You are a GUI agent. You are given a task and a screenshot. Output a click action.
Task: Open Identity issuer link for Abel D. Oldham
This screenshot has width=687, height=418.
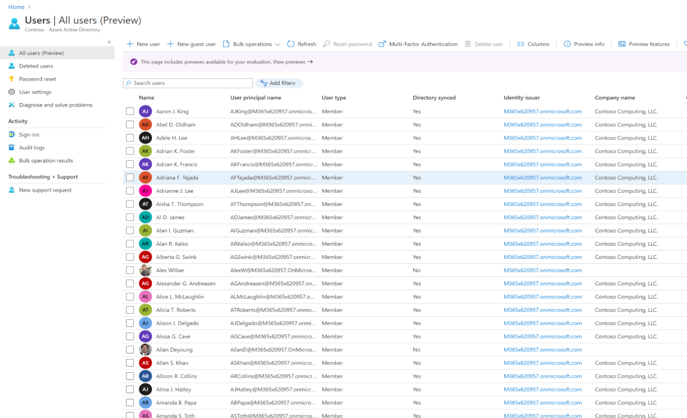click(542, 125)
